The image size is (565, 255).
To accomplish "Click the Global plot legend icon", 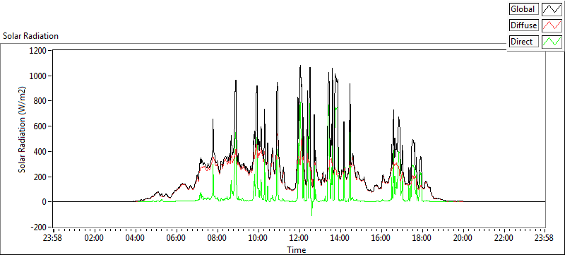I will [x=552, y=9].
